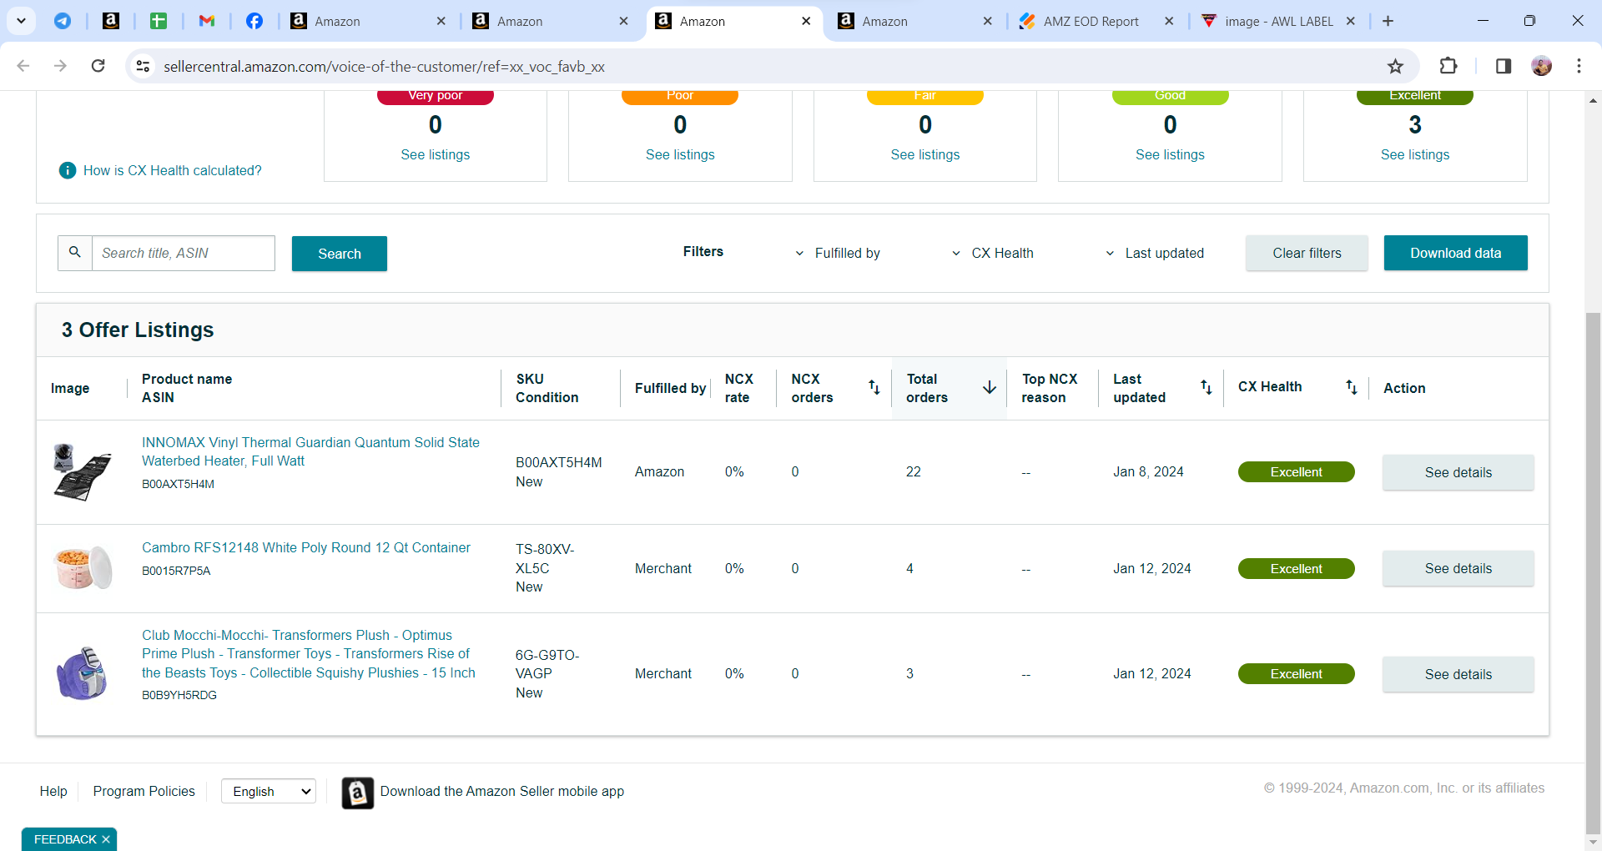Go forward to the next page

[x=60, y=66]
